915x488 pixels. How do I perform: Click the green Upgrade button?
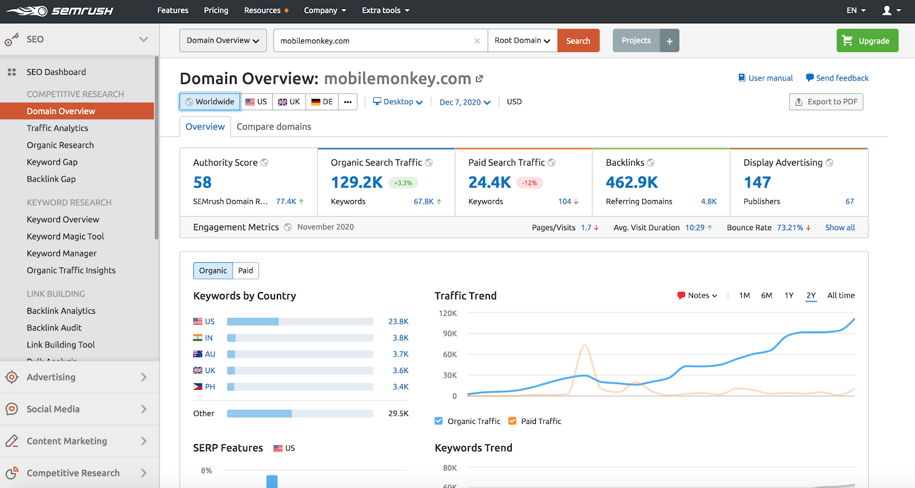point(868,41)
